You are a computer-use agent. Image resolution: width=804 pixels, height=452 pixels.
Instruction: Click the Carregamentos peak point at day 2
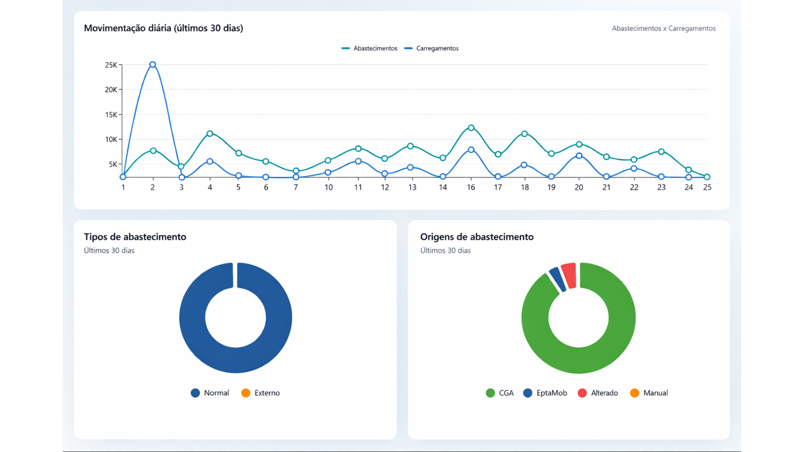click(x=153, y=65)
